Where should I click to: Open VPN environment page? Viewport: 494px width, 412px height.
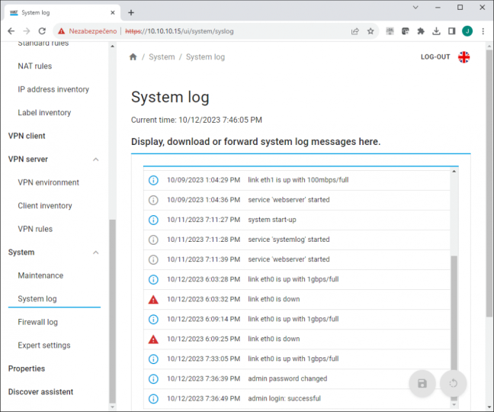(48, 182)
